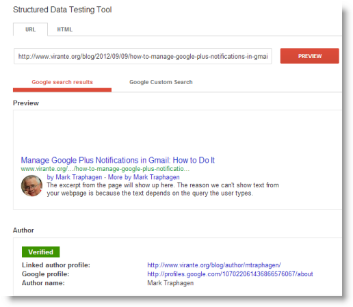Click the URL input field
This screenshot has width=353, height=307.
click(x=143, y=56)
